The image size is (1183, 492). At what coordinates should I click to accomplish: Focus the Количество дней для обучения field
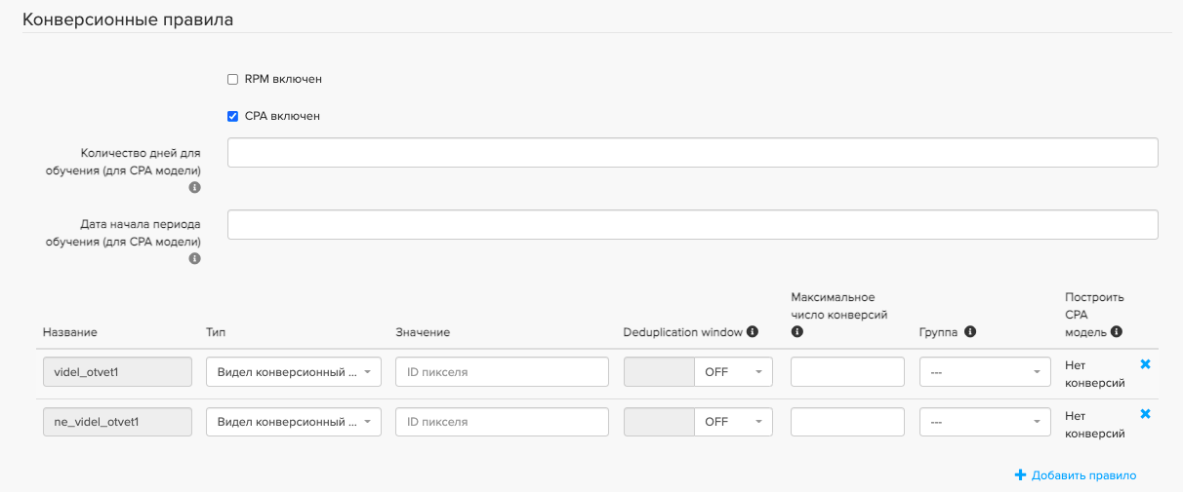692,153
